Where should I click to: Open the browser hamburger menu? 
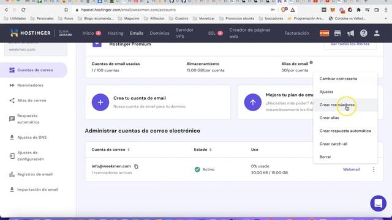(x=386, y=10)
